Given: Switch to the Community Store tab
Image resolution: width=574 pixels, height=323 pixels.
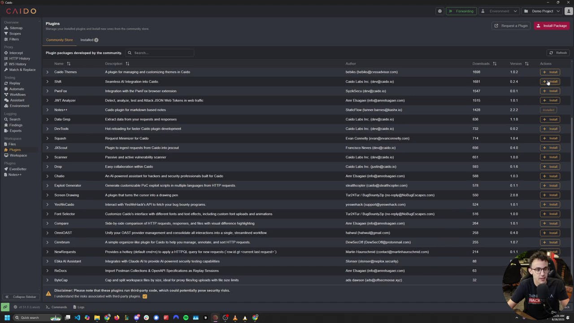Looking at the screenshot, I should pyautogui.click(x=59, y=40).
